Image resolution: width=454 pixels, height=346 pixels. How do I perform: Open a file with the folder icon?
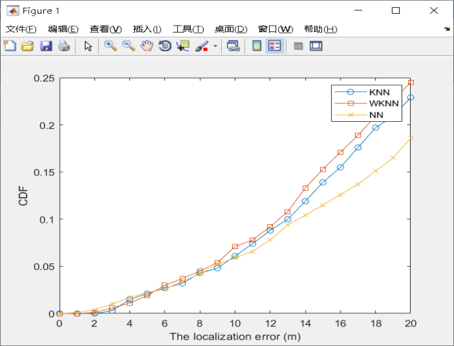tap(28, 46)
